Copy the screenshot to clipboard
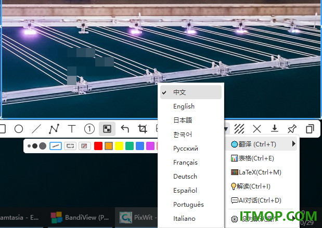 [310, 129]
